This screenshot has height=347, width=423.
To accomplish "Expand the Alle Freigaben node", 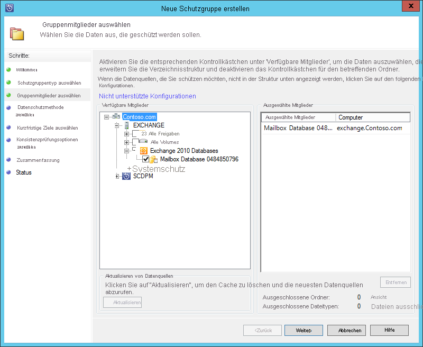I will [x=126, y=134].
